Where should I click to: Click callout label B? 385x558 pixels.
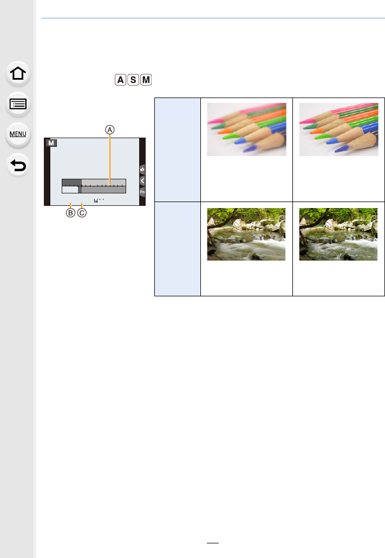pyautogui.click(x=70, y=213)
